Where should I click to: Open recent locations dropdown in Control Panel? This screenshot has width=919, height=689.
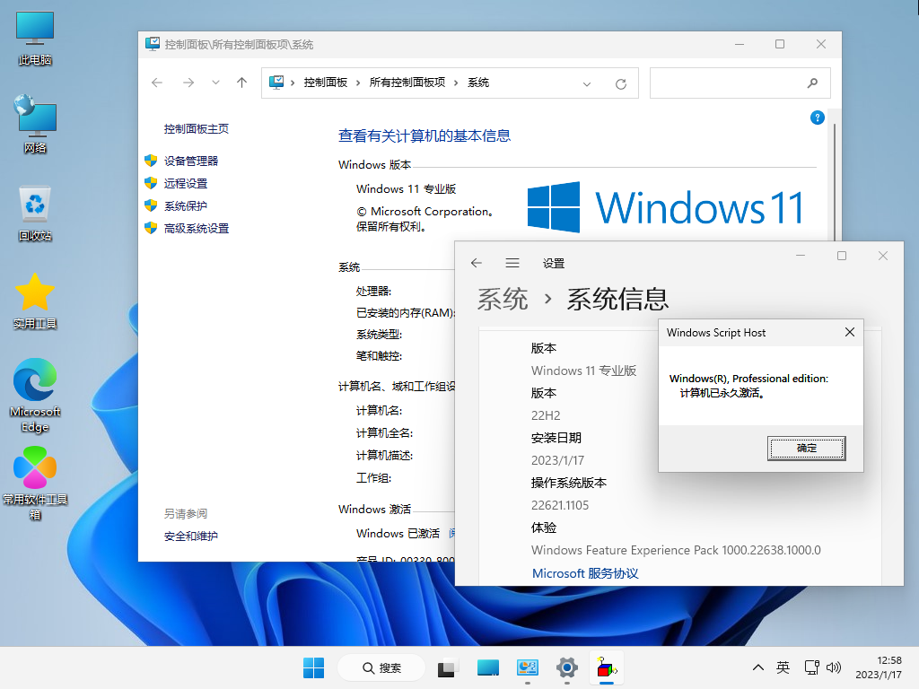coord(215,83)
